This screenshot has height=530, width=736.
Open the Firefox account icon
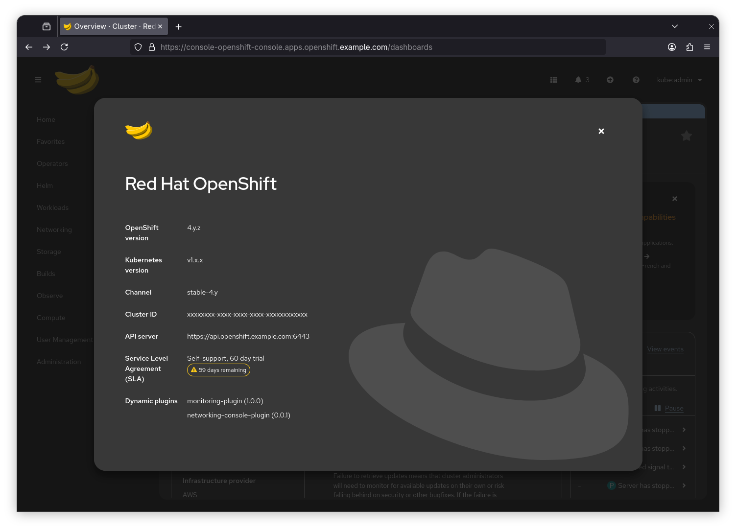point(672,47)
